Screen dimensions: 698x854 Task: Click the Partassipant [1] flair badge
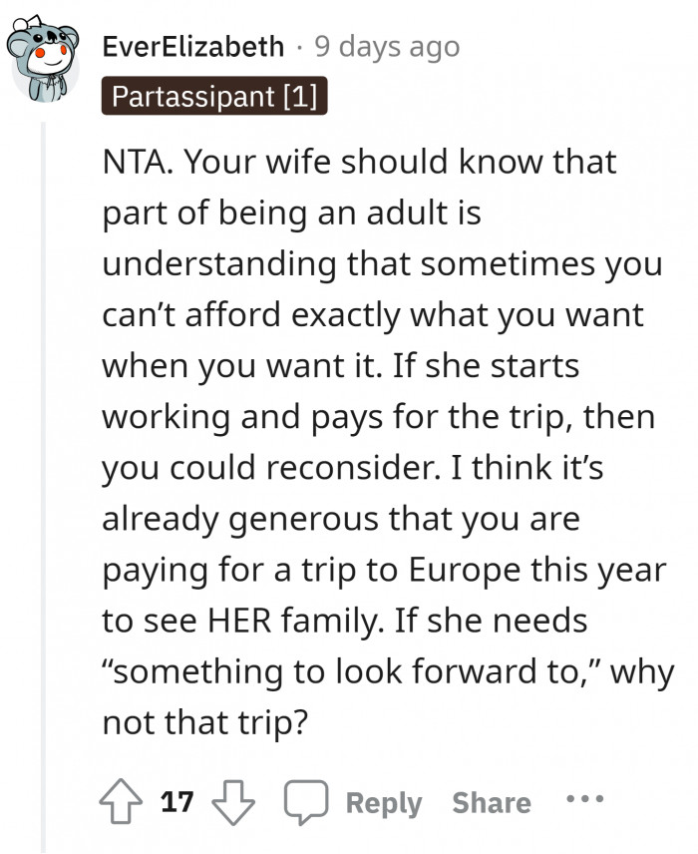pyautogui.click(x=214, y=97)
